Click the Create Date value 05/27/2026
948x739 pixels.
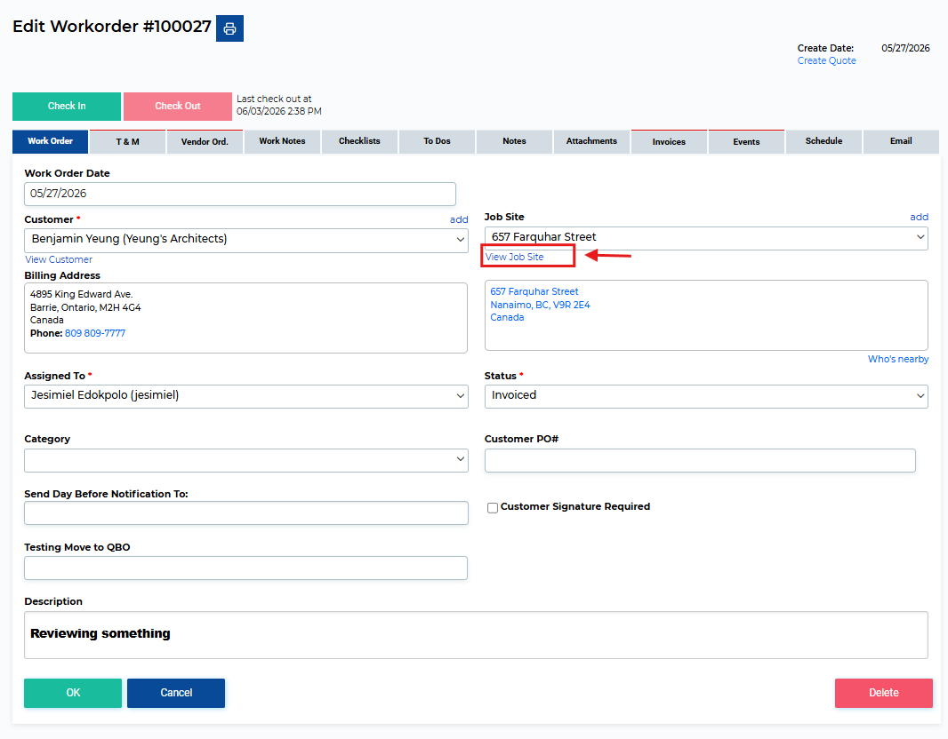[905, 48]
